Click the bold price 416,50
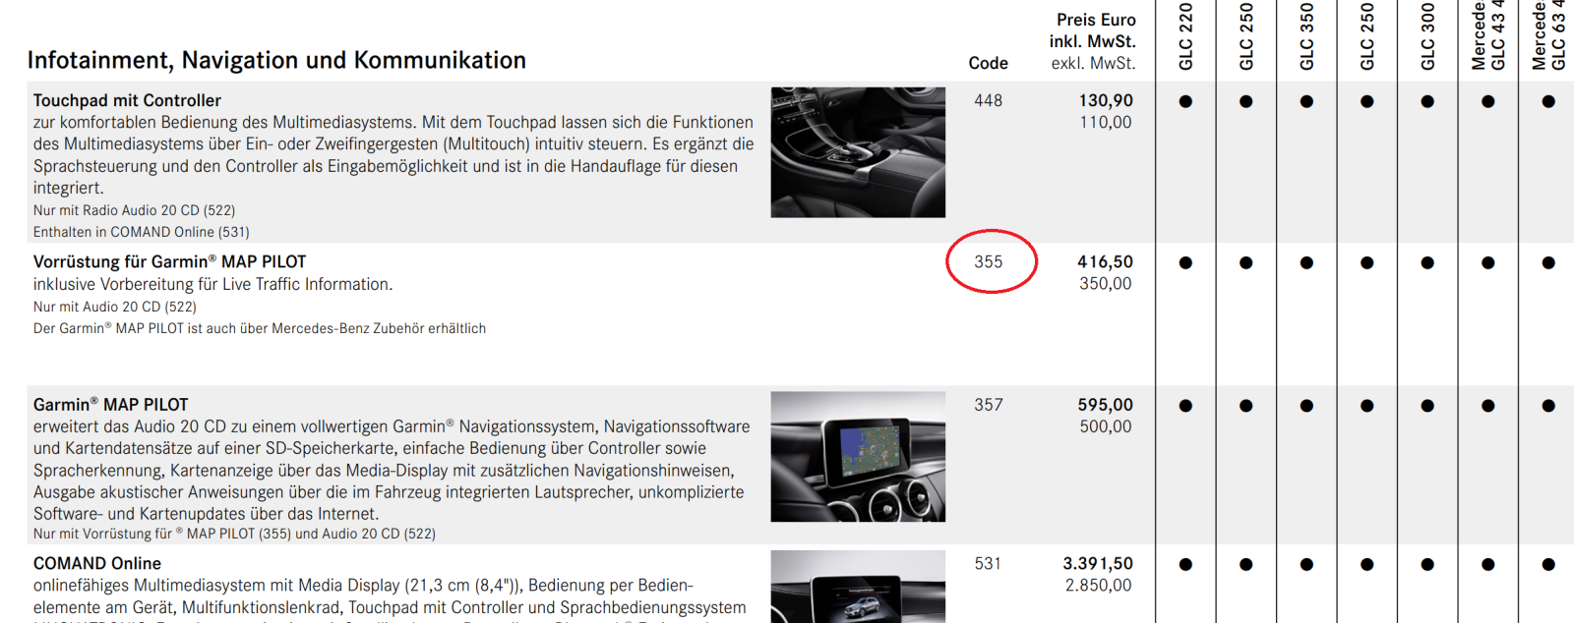Viewport: 1574px width, 623px height. coord(1105,262)
